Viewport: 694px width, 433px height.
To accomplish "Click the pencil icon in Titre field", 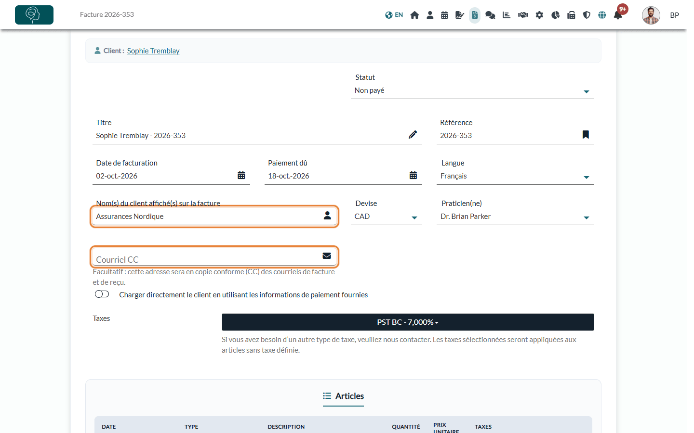I will pos(413,135).
